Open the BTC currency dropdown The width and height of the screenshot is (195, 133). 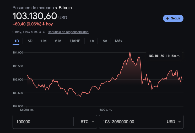coord(87,122)
